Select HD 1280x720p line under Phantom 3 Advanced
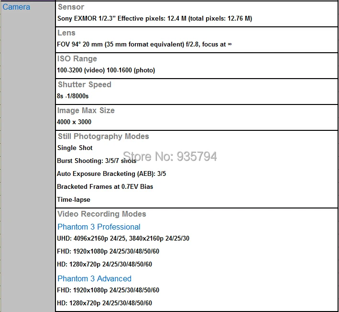339x312 pixels. pyautogui.click(x=104, y=303)
